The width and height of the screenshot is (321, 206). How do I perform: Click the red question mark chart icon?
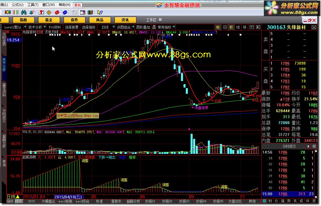pos(41,12)
